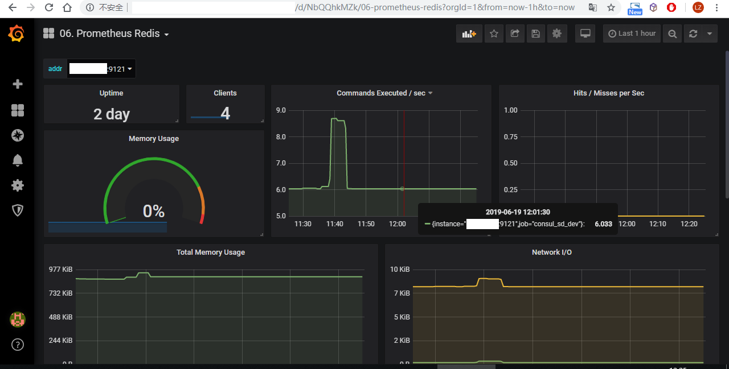The image size is (729, 369).
Task: Open Configuration gear in sidebar
Action: click(x=18, y=185)
